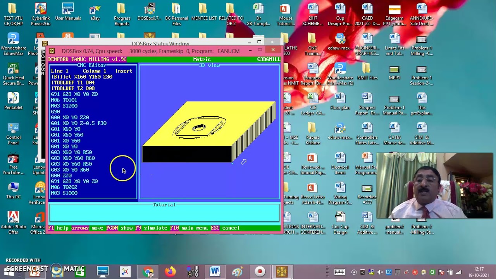
Task: Open the BG Personal Files folder
Action: [x=176, y=14]
